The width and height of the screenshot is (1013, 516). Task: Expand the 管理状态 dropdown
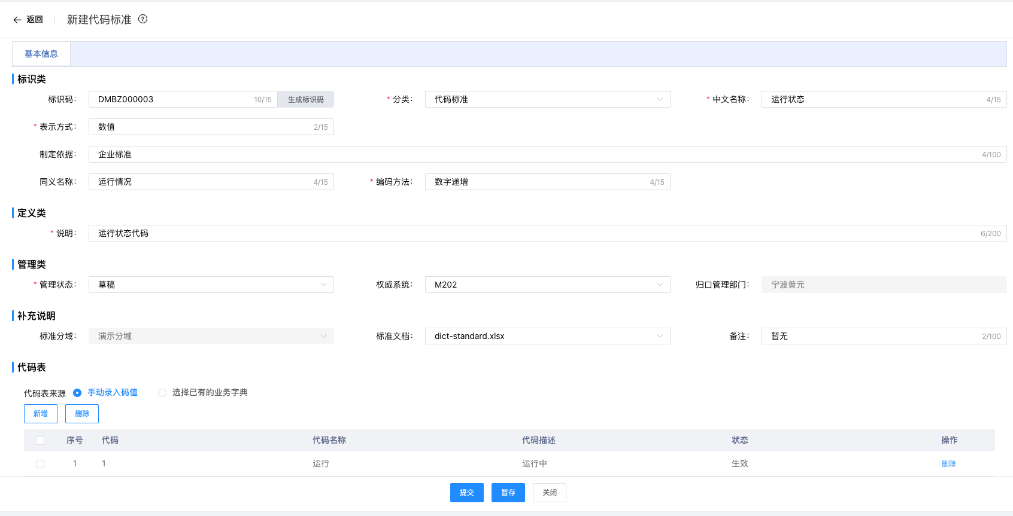tap(211, 285)
